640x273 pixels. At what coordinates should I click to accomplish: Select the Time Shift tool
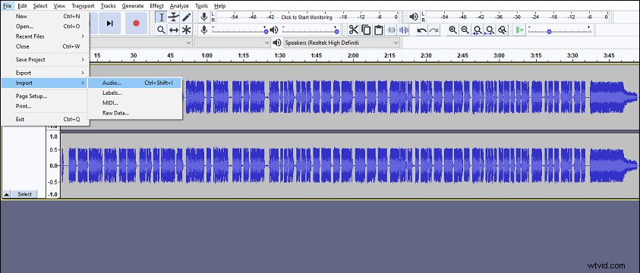pos(175,30)
